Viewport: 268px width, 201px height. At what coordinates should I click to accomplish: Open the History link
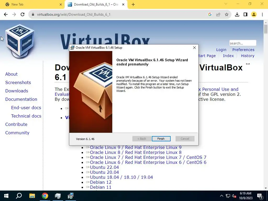tap(248, 56)
